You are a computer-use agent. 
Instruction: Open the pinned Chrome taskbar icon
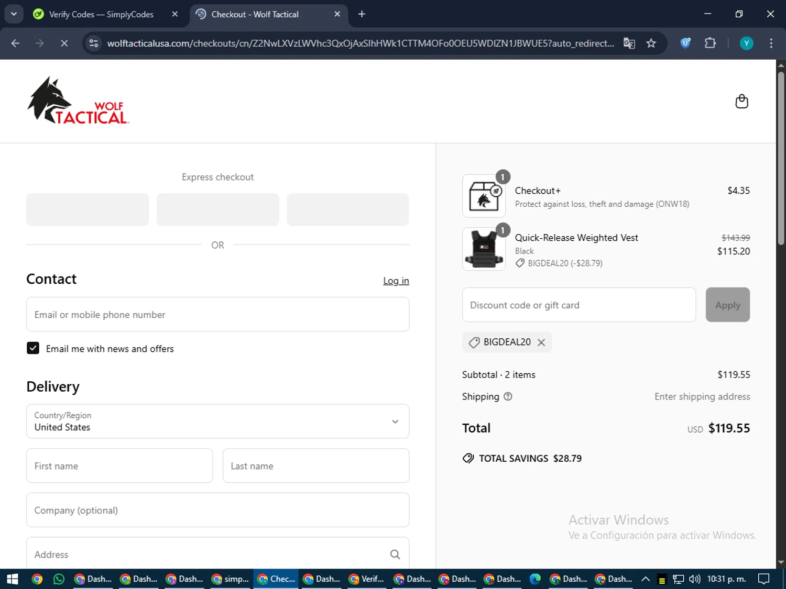[x=37, y=579]
